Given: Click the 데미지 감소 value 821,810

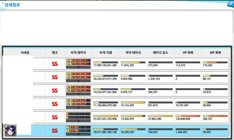Looking at the screenshot, I should pos(153,105).
